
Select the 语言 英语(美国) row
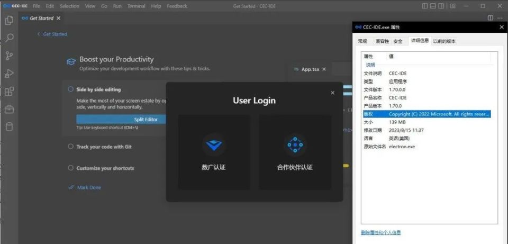(427, 138)
